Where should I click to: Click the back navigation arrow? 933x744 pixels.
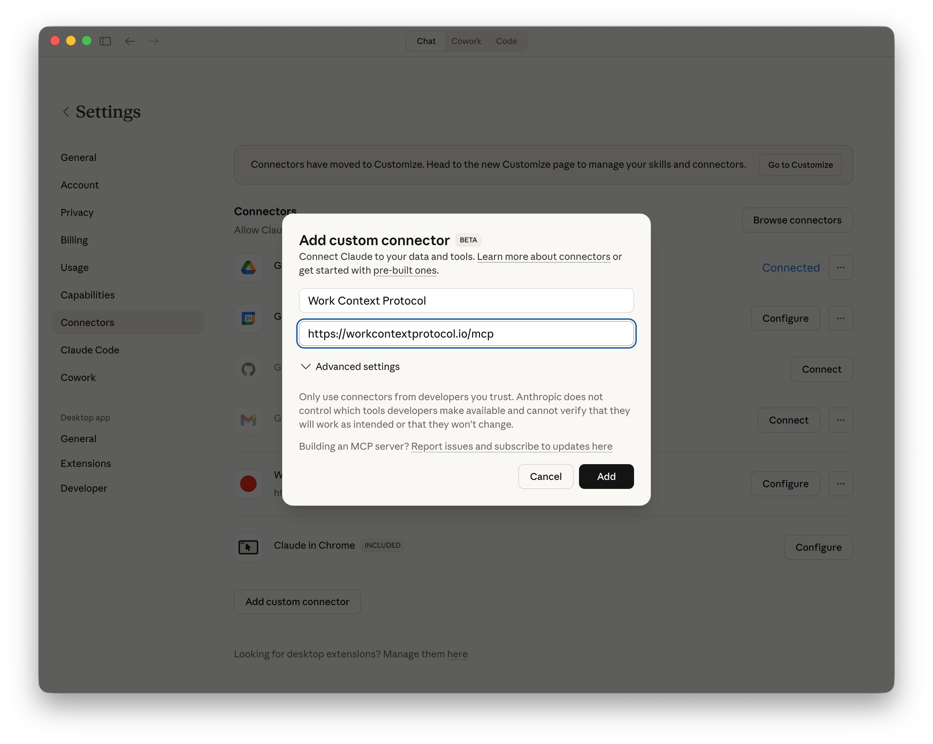130,41
